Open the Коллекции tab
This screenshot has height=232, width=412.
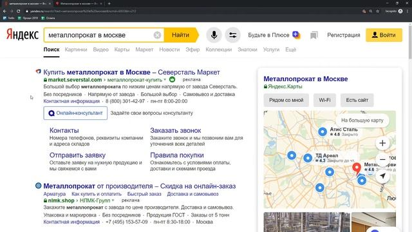coord(219,50)
